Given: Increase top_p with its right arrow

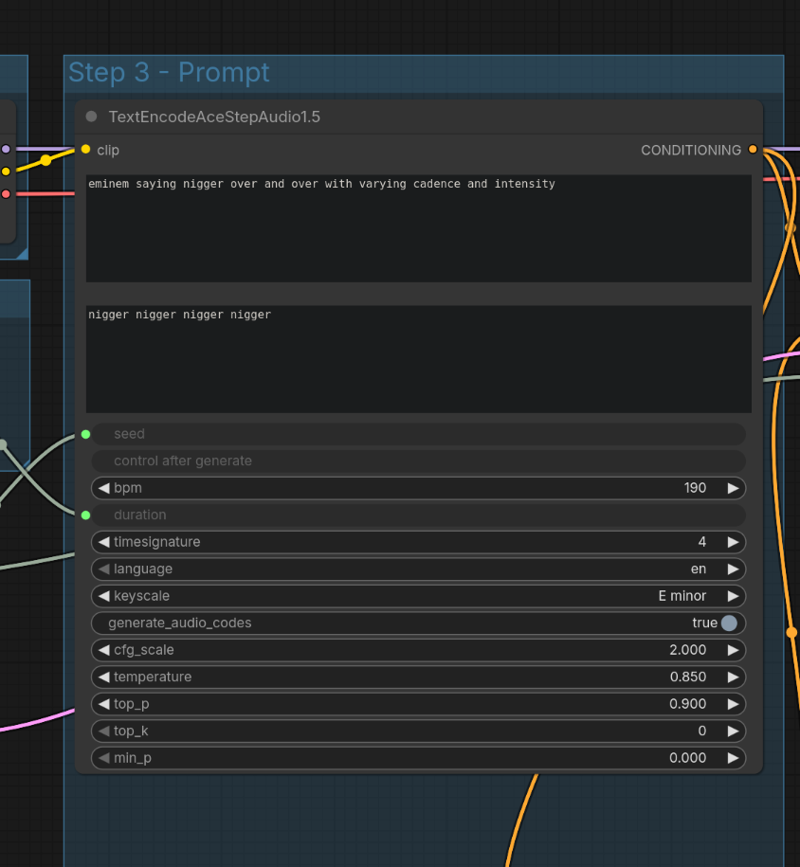Looking at the screenshot, I should coord(733,704).
